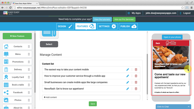Switch to the Design tab
This screenshot has height=109, width=194.
[65, 26]
